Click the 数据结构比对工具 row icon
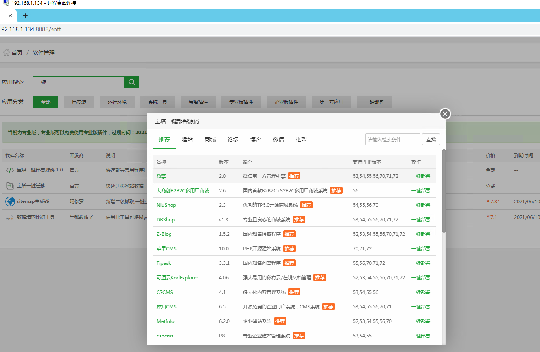Screen dimensions: 540x352 pyautogui.click(x=10, y=217)
